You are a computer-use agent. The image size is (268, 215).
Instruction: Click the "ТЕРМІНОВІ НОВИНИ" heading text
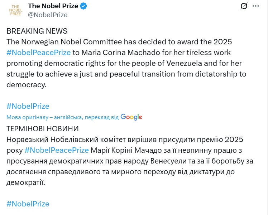coord(42,128)
